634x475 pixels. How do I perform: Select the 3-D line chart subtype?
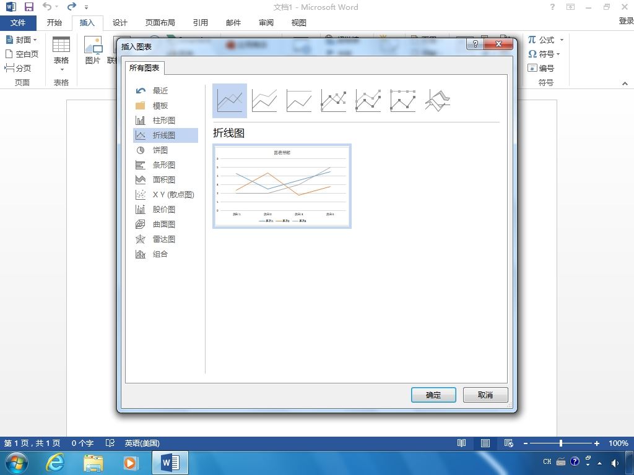(438, 101)
